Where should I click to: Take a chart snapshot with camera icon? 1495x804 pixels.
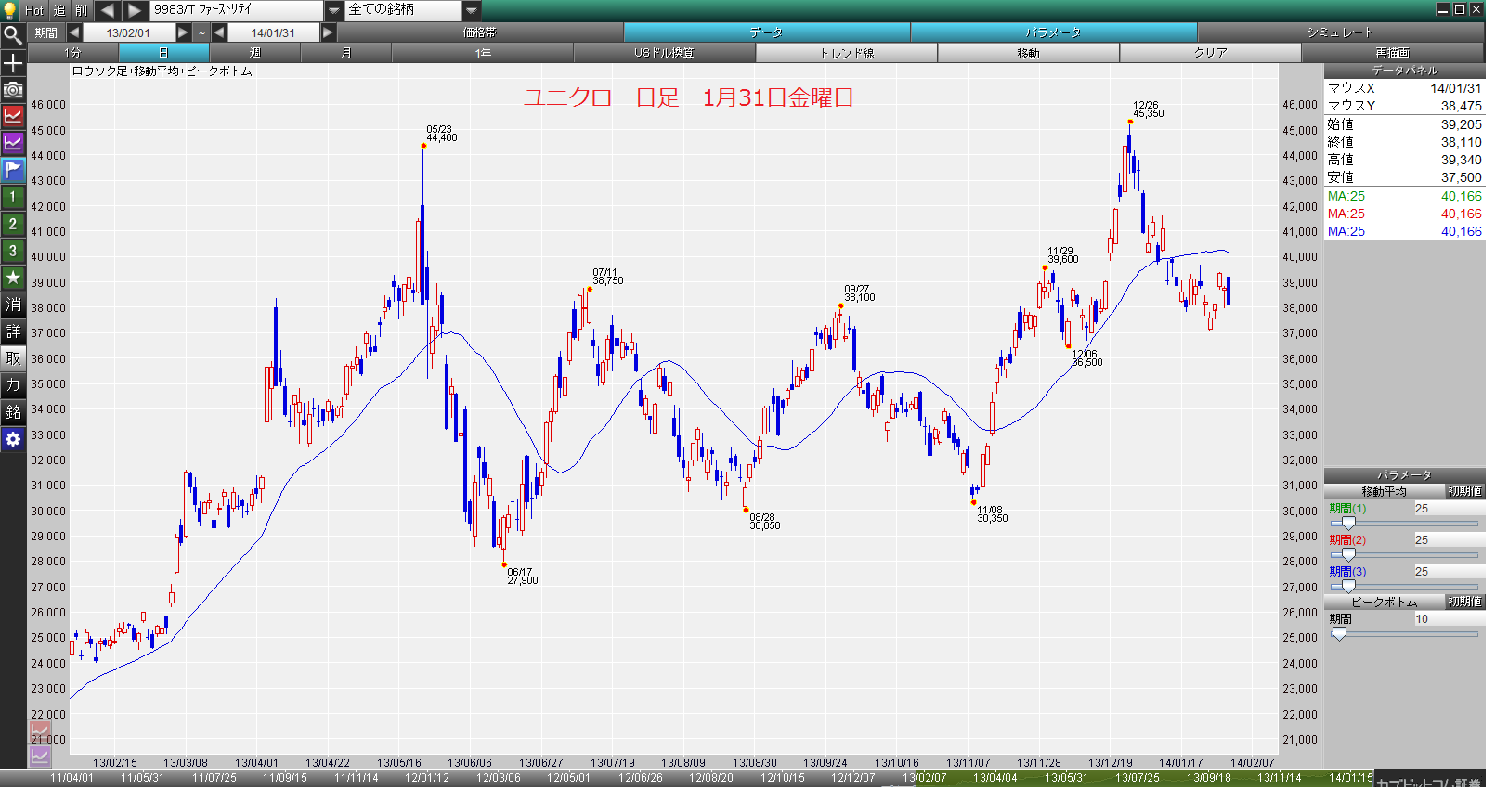13,90
